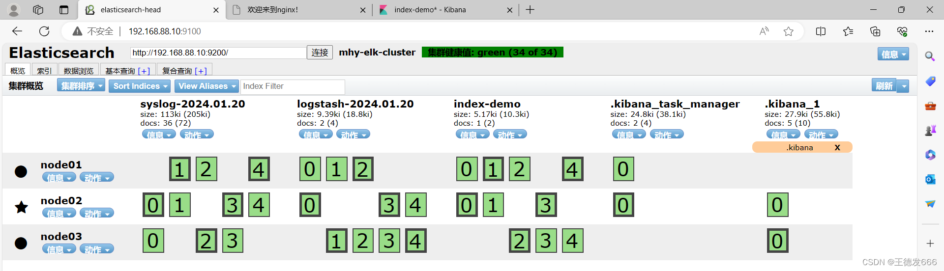Open 动作 dropdown for .kibana_1

click(821, 135)
